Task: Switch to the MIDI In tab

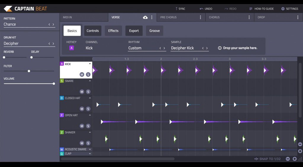Action: 84,17
